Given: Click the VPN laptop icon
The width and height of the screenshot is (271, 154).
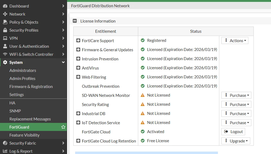Looking at the screenshot, I should tap(5, 38).
